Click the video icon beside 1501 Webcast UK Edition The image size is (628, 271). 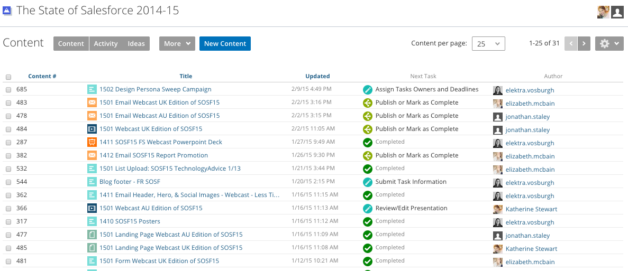(92, 129)
